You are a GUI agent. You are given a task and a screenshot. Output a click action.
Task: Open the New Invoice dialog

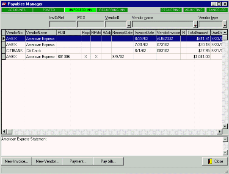click(x=17, y=161)
